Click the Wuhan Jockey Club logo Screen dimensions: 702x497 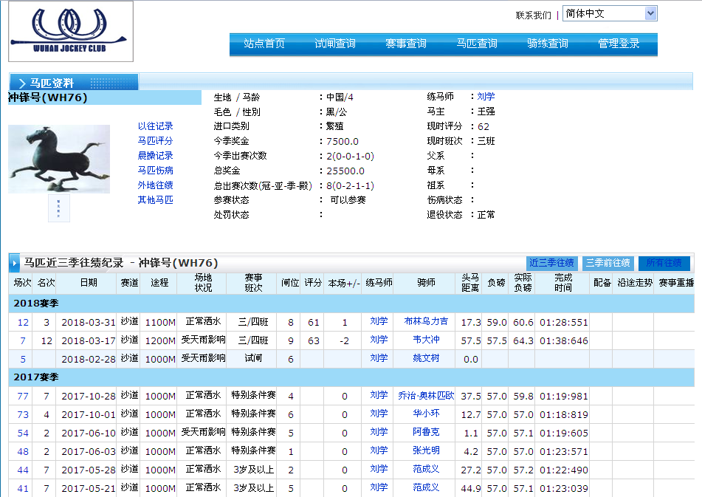[71, 31]
